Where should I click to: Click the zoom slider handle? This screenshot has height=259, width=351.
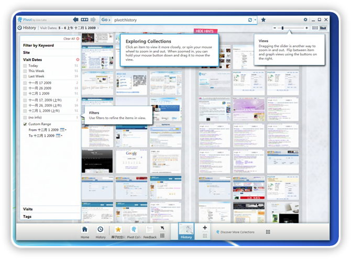[x=282, y=28]
